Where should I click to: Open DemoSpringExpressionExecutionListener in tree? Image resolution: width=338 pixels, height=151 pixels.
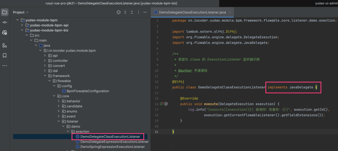(112, 147)
